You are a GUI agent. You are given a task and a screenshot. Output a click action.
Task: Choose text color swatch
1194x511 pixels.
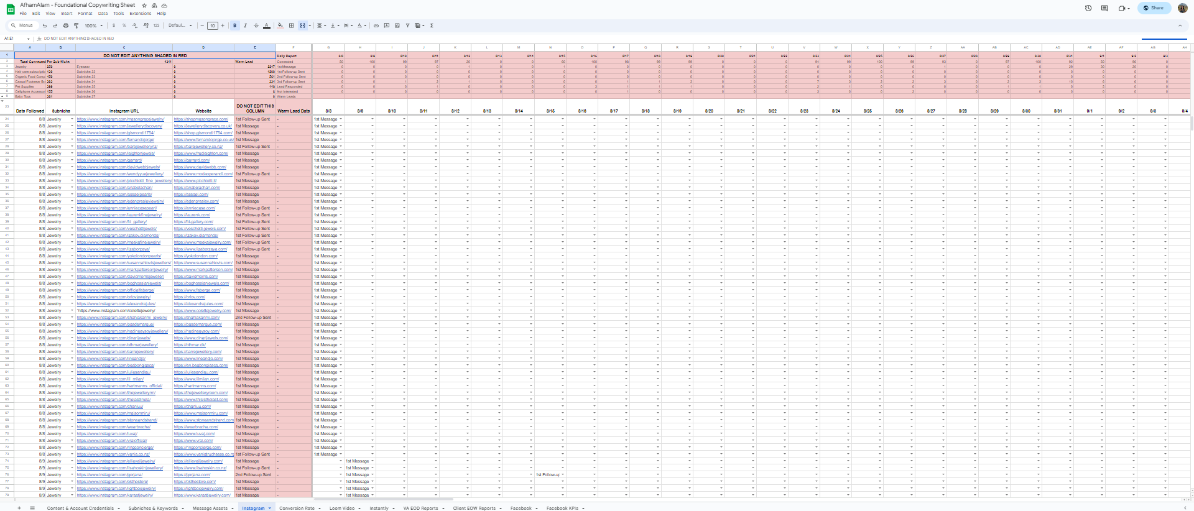(x=267, y=25)
